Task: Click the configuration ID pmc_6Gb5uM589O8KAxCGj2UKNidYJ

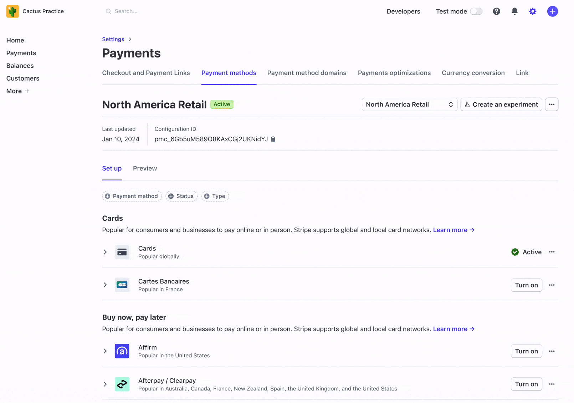Action: [x=211, y=139]
